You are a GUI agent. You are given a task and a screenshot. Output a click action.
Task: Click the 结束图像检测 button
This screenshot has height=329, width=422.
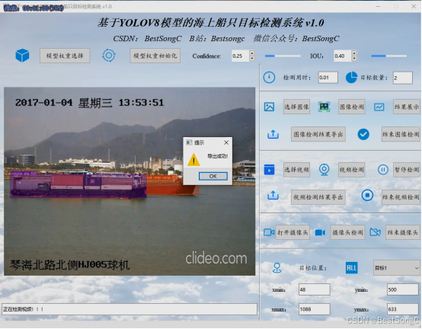401,134
